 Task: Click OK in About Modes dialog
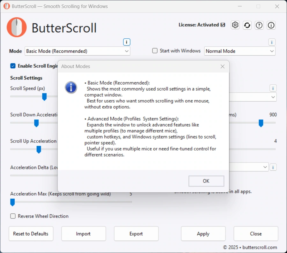tap(206, 181)
